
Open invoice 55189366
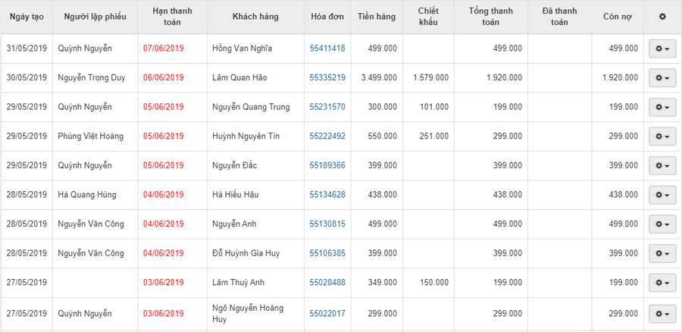327,166
